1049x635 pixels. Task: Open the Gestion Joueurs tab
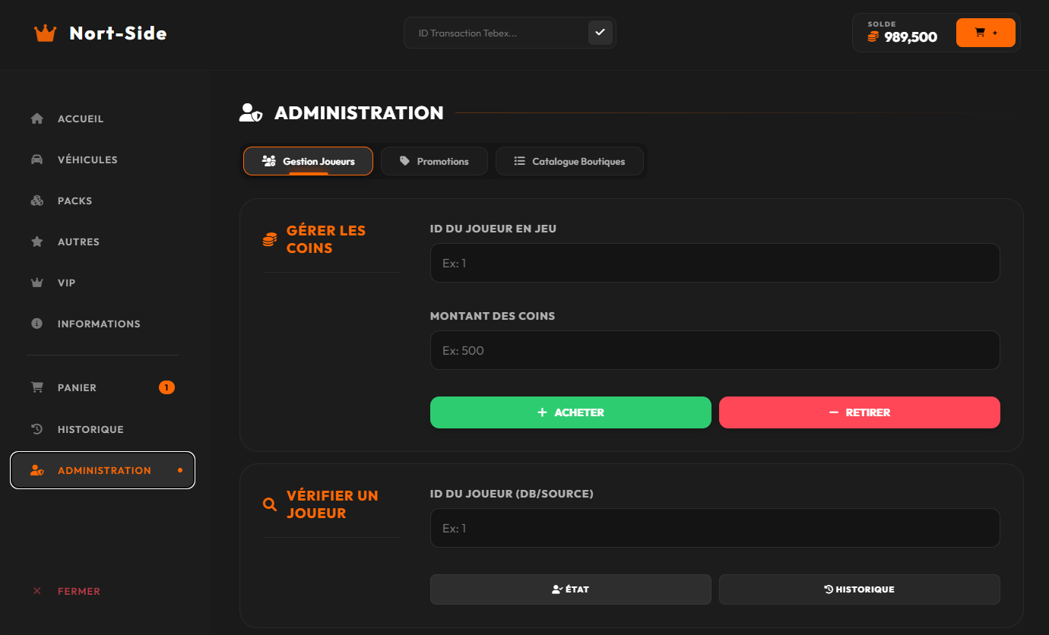pyautogui.click(x=308, y=161)
